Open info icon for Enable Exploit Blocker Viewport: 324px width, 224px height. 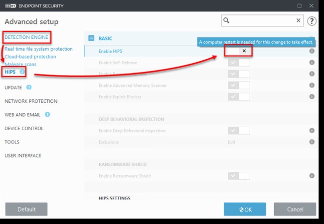coord(312,96)
